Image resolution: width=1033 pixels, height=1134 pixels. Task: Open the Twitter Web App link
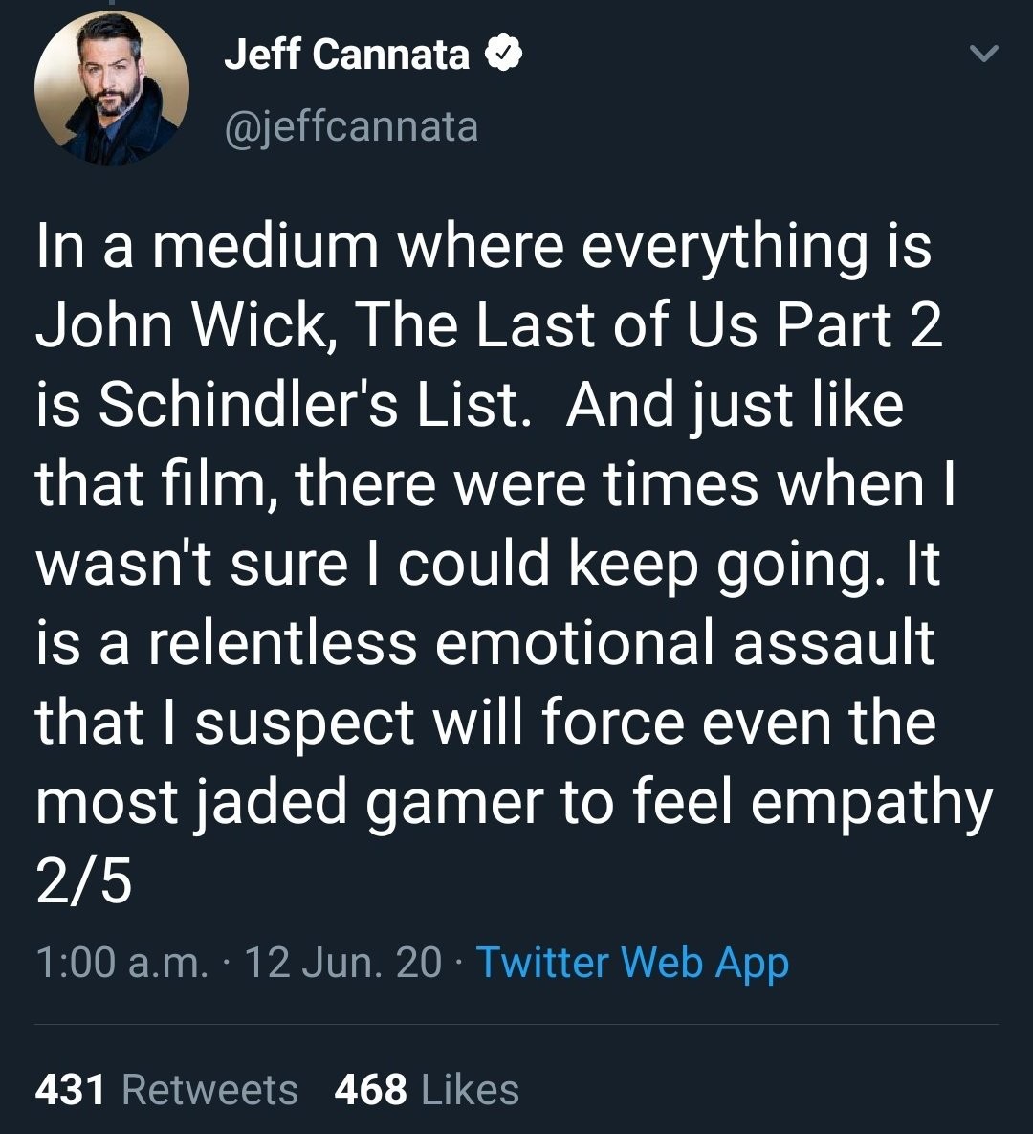(631, 962)
